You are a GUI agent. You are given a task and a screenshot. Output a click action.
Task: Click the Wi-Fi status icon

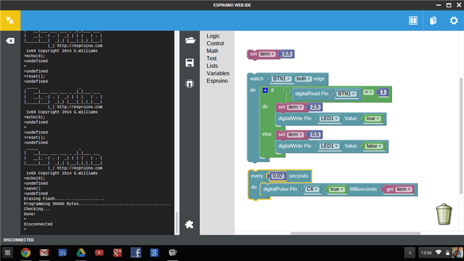click(439, 253)
